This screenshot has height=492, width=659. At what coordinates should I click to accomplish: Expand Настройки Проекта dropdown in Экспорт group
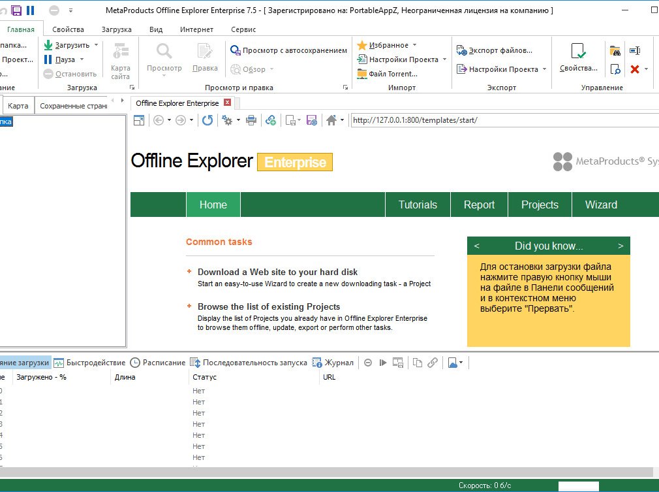545,69
